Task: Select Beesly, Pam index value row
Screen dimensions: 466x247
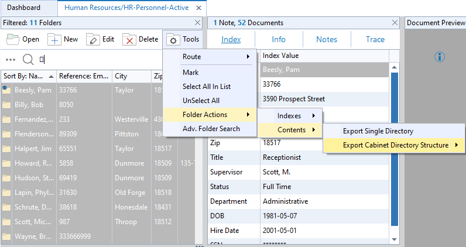Action: pos(324,70)
